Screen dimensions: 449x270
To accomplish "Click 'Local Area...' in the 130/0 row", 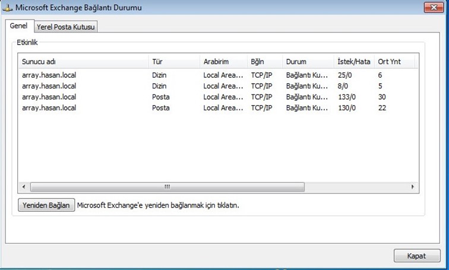I will point(223,108).
